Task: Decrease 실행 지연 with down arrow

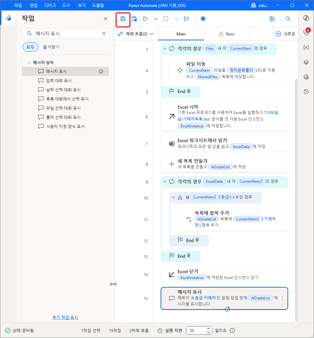Action: click(208, 332)
